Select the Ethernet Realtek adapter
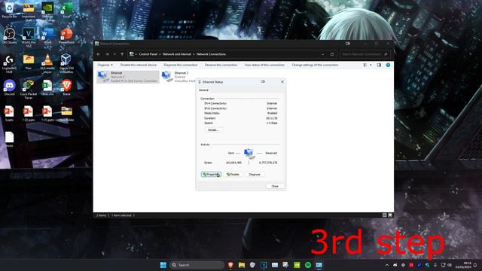482x271 pixels. point(128,77)
